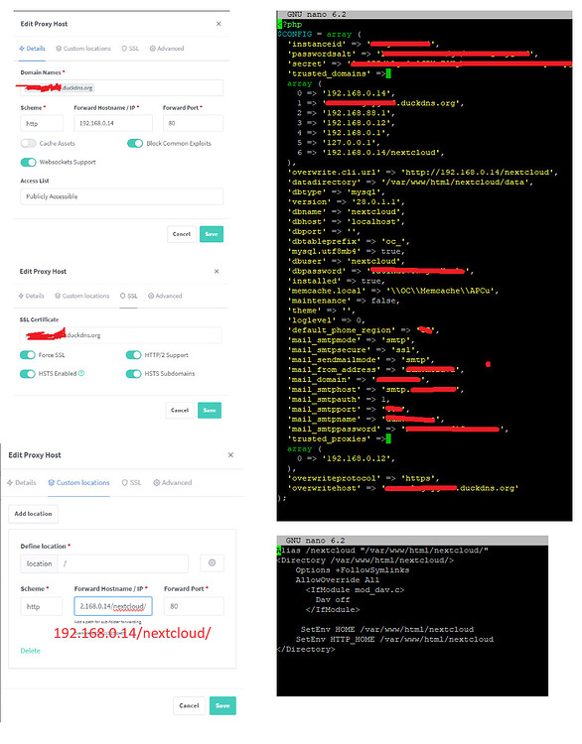Screen dimensions: 582x744
Task: Click the HSTS Enabled help icon
Action: pos(81,373)
